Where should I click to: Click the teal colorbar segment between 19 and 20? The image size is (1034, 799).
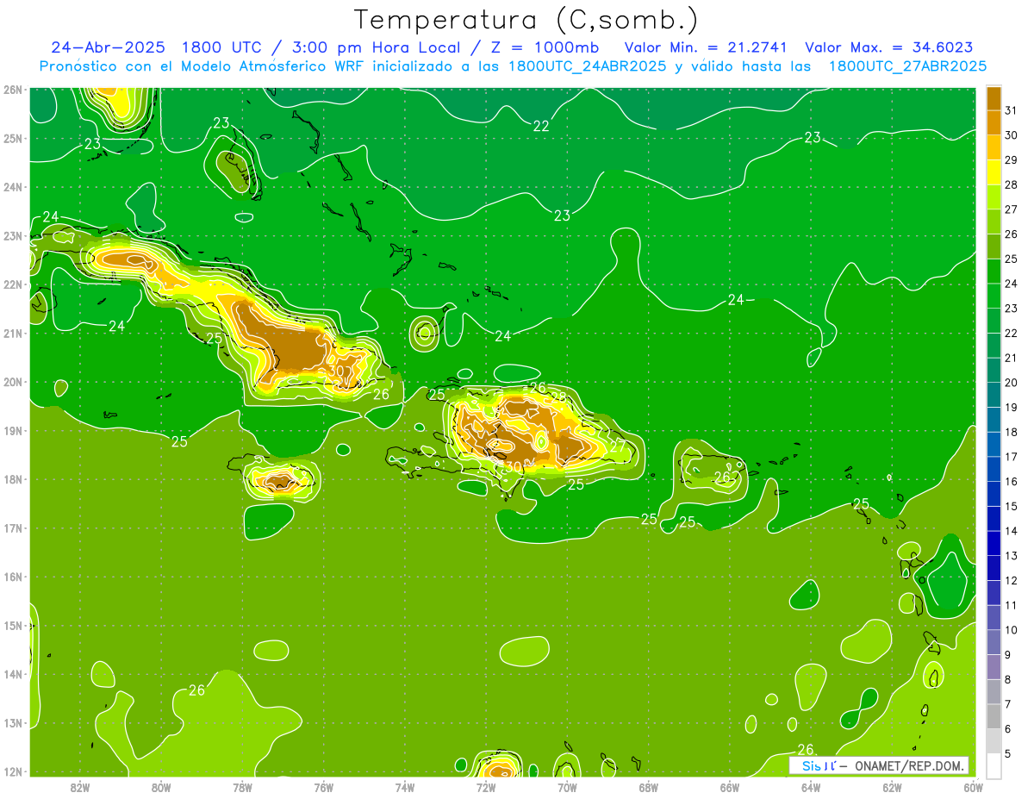(994, 395)
